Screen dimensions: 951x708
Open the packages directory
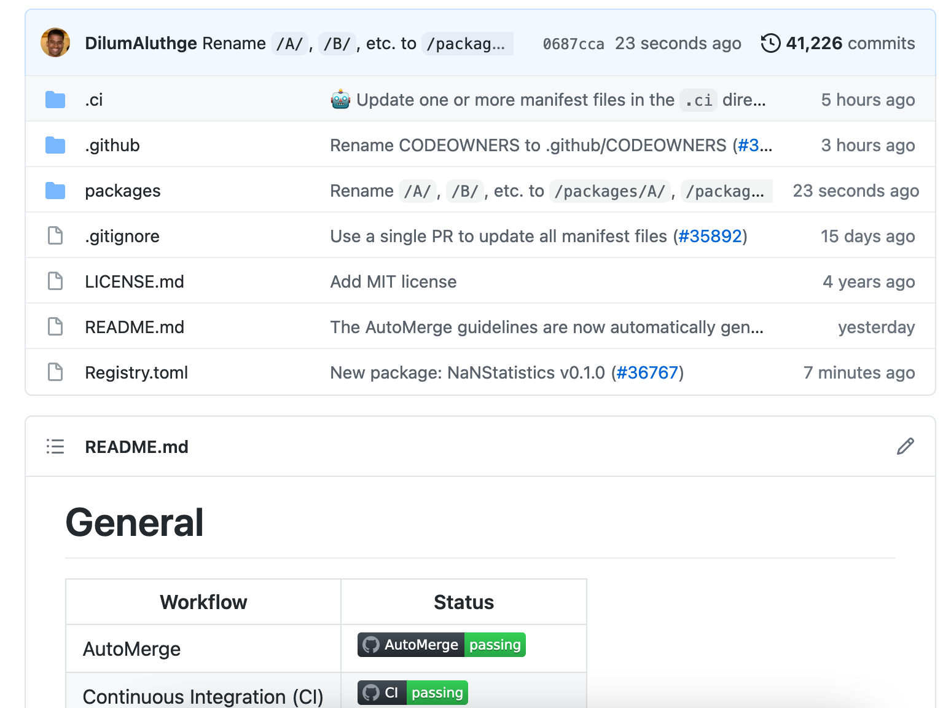123,191
